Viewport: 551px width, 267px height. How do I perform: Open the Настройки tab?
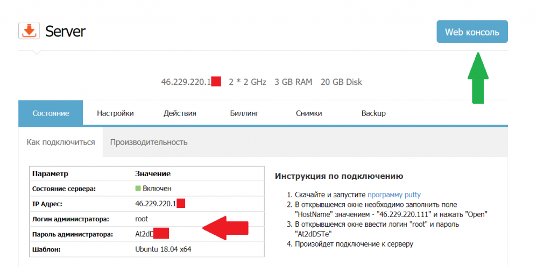coord(115,113)
